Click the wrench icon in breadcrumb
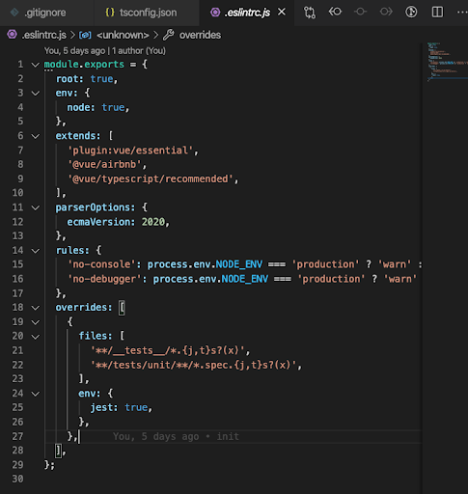 point(169,35)
